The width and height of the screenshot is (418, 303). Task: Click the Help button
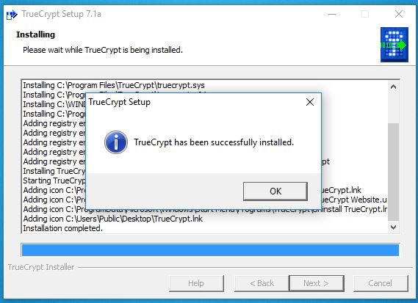pos(196,283)
